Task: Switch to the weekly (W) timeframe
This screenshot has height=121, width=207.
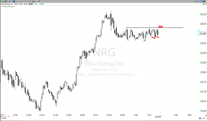Action: 28,1
